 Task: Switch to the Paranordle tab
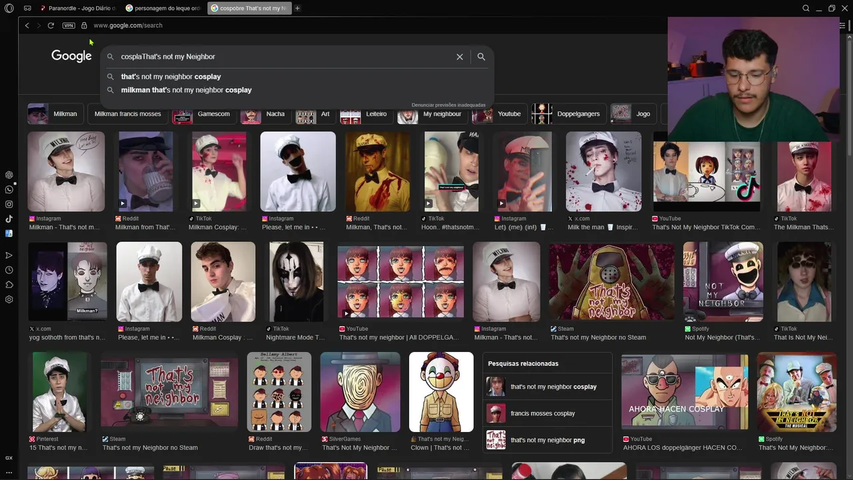pos(77,8)
